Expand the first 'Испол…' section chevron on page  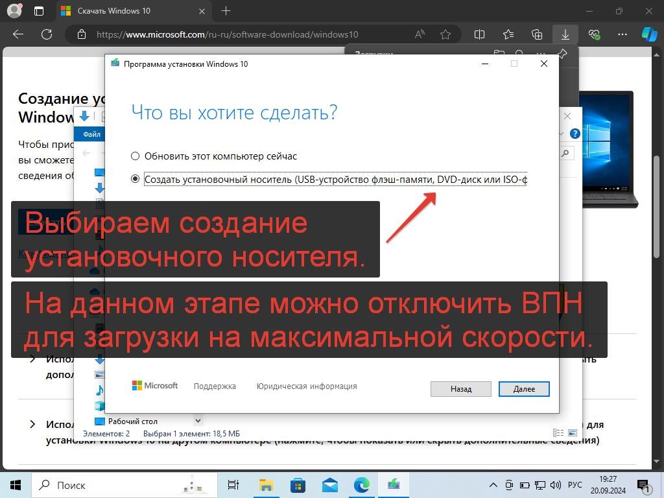coord(32,359)
